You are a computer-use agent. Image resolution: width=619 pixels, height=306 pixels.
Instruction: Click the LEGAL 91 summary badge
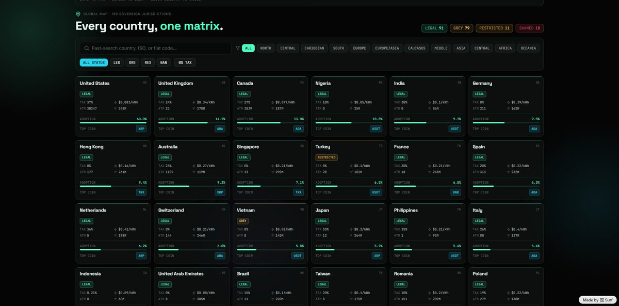[434, 28]
